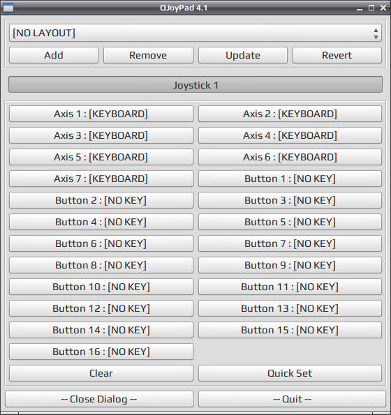Image resolution: width=391 pixels, height=415 pixels.
Task: Click the Remove layout button
Action: (x=148, y=55)
